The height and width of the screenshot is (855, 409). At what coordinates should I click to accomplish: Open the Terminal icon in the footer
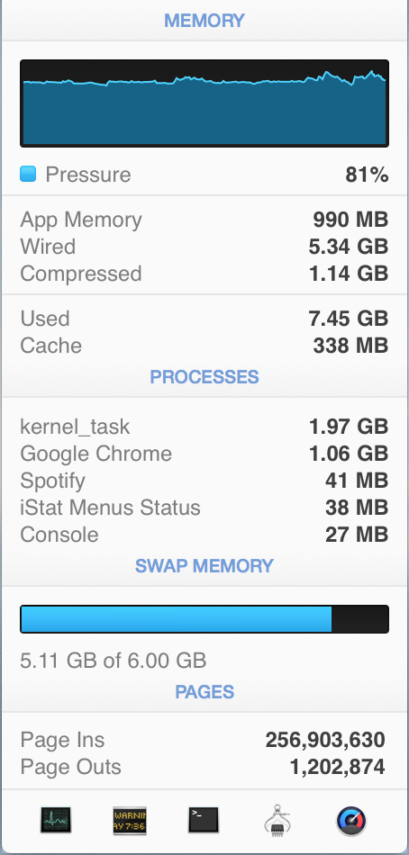203,820
